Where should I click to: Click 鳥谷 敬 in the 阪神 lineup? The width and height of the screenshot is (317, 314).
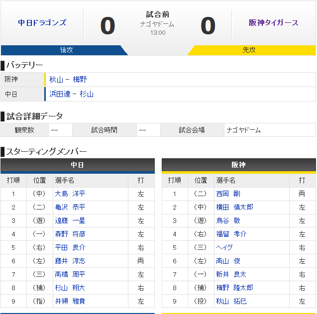[228, 220]
